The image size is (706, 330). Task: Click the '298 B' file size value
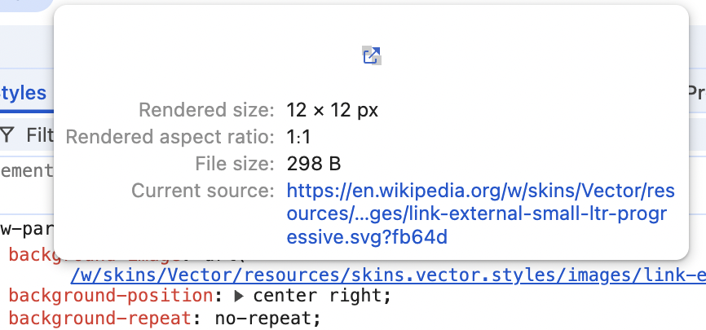coord(313,164)
